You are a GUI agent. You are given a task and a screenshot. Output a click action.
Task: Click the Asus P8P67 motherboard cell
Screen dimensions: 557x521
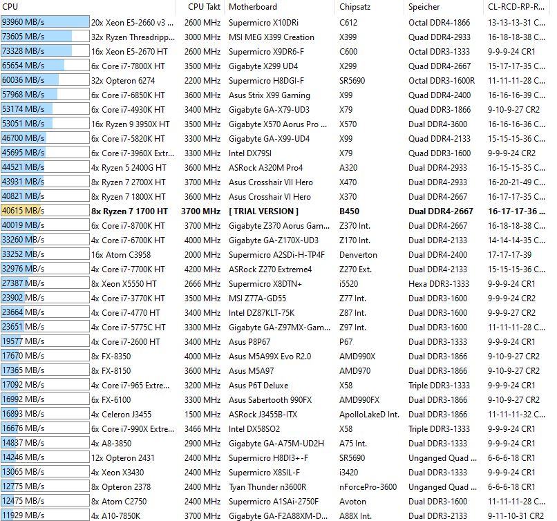coord(249,342)
